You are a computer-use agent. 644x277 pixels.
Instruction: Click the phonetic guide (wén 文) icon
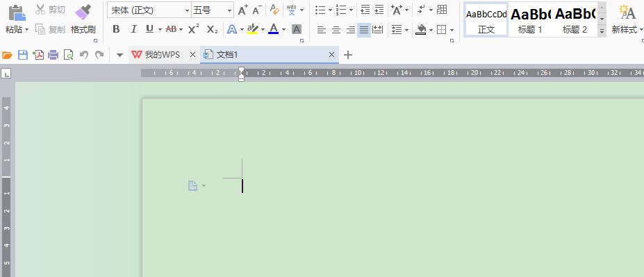coord(291,10)
